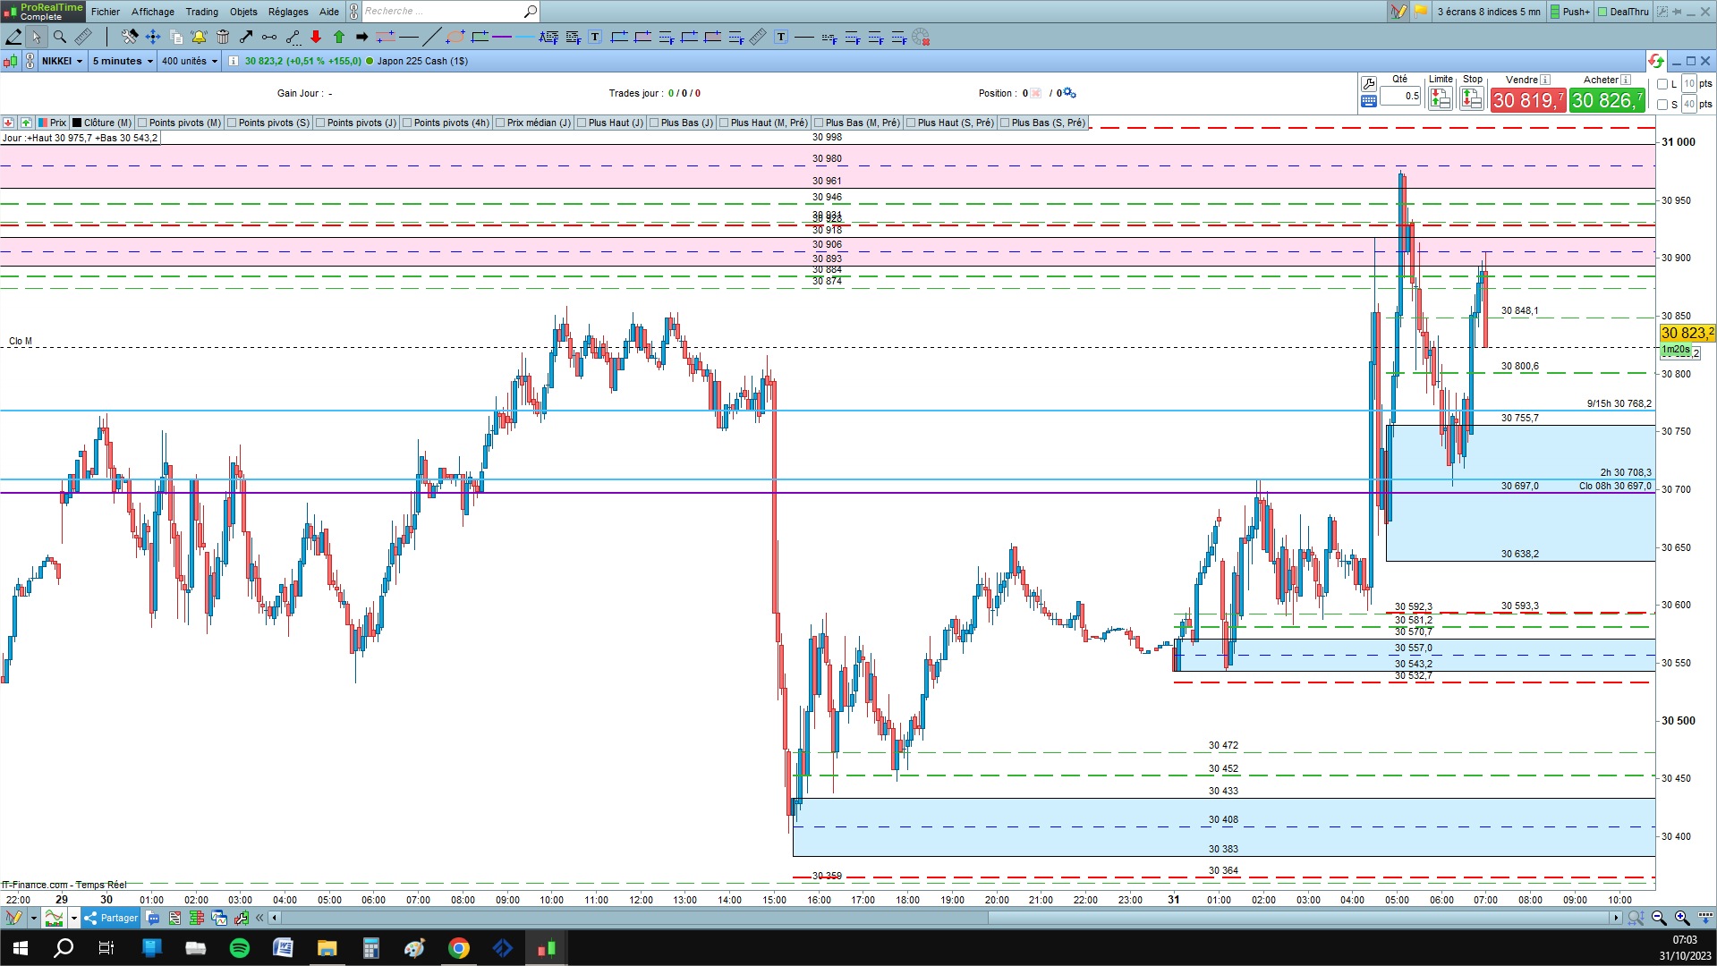
Task: Open order settings with the wrench icon
Action: click(1368, 84)
